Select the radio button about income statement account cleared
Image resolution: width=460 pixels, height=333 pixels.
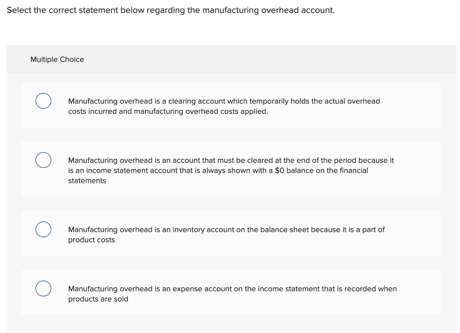tap(43, 160)
